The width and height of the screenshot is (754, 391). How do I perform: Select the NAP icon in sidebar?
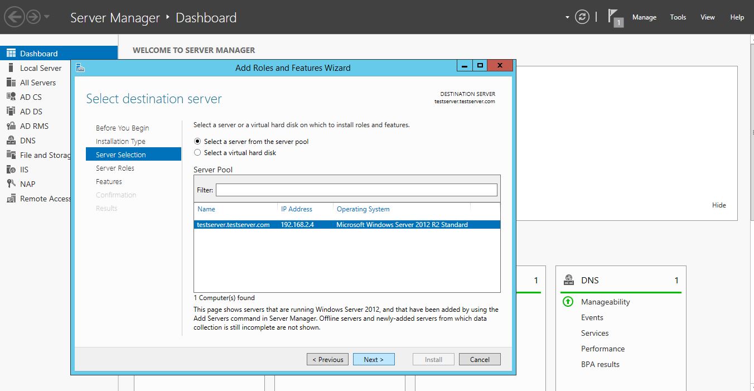(11, 184)
